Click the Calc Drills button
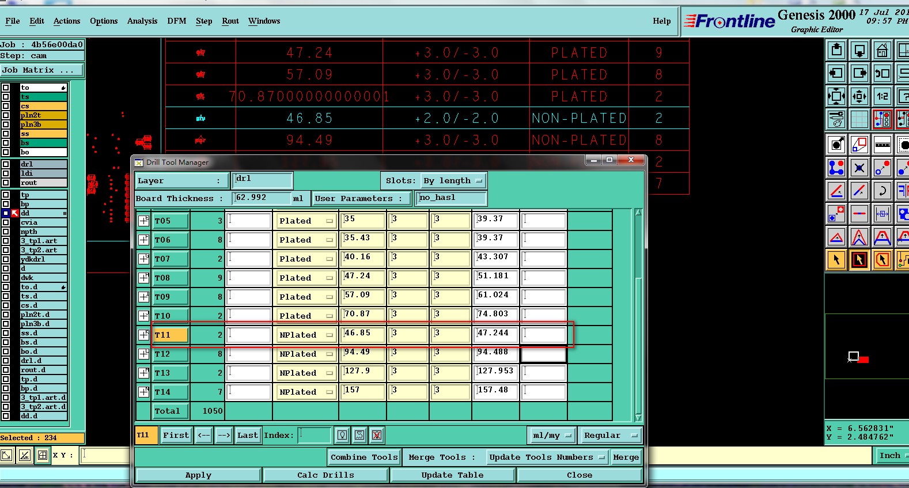Screen dimensions: 909x488 point(325,475)
